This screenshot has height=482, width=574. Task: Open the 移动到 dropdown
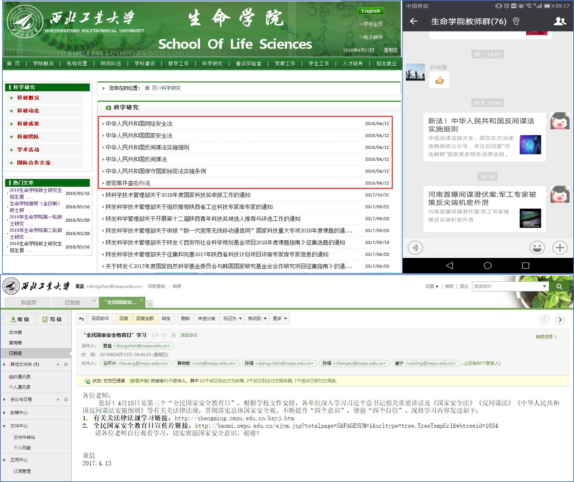(x=257, y=319)
